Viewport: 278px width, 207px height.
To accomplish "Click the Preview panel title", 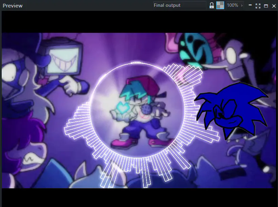I will [13, 6].
